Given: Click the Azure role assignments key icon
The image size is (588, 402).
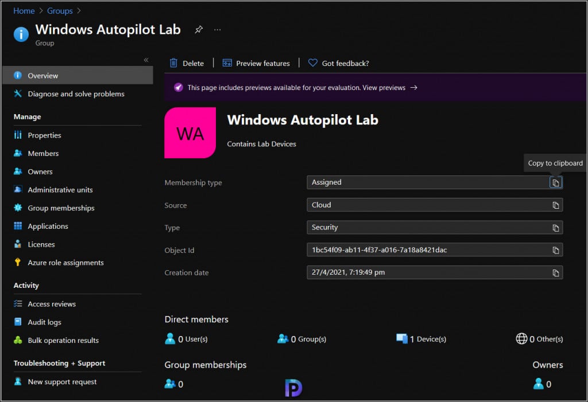Looking at the screenshot, I should [18, 262].
